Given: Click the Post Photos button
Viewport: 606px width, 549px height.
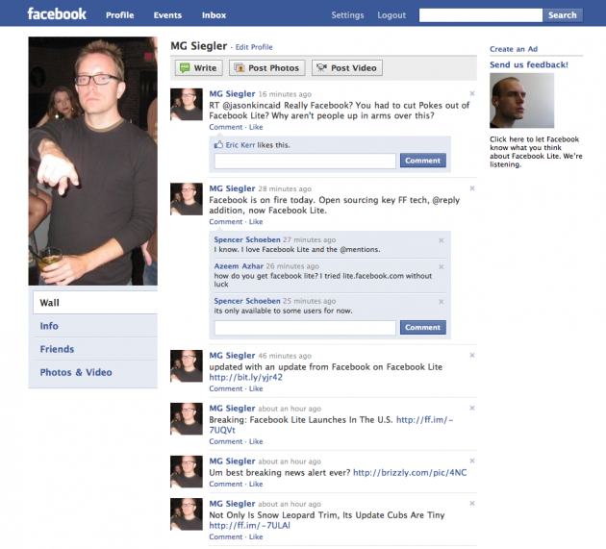Looking at the screenshot, I should (x=267, y=68).
